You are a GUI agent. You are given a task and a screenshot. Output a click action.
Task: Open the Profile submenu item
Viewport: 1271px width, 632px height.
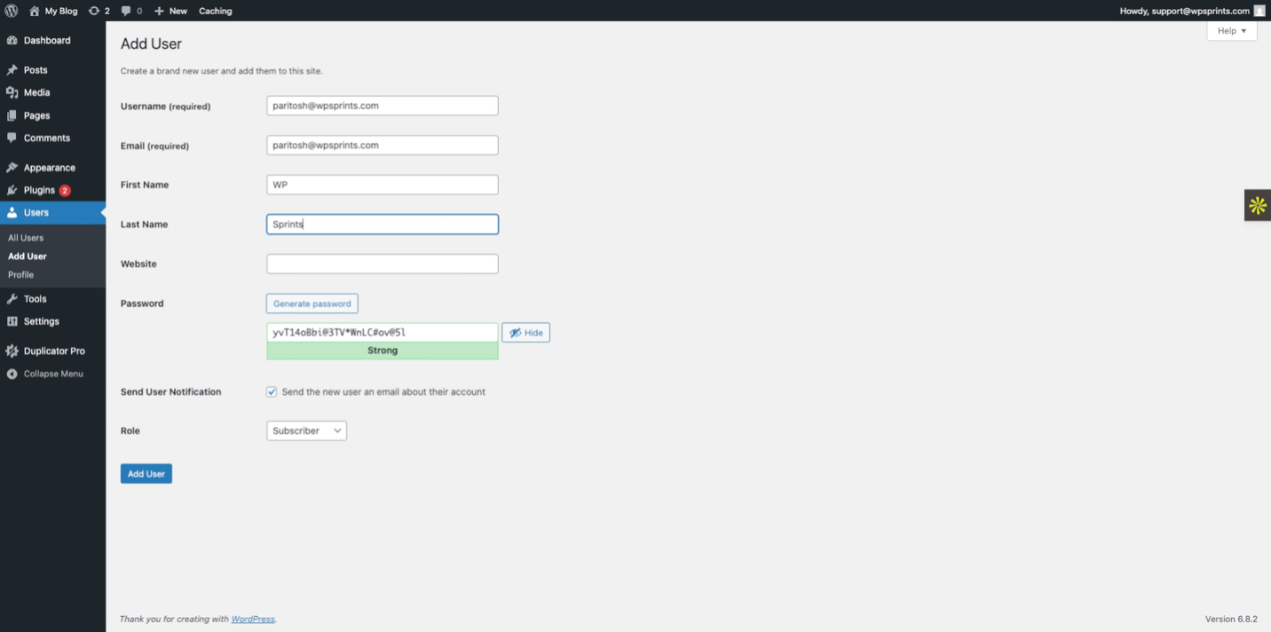coord(21,274)
